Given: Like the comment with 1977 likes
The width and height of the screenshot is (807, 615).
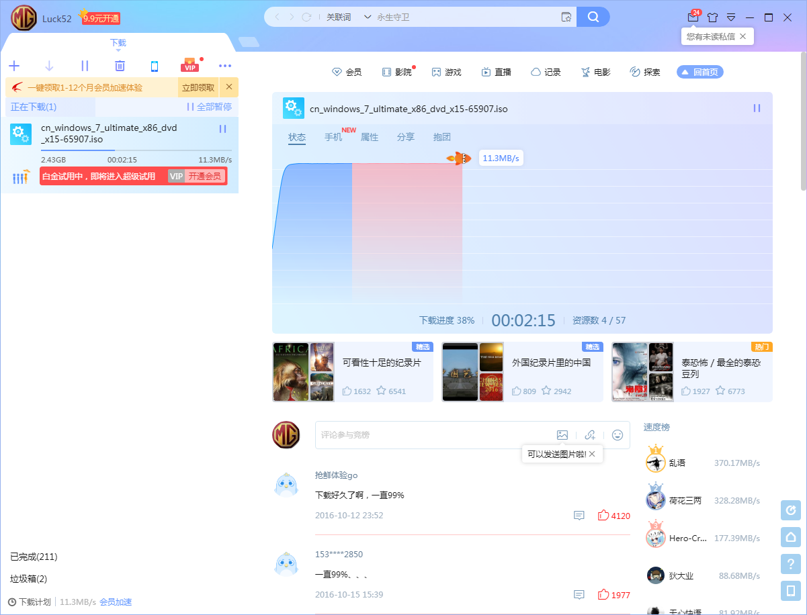Looking at the screenshot, I should point(603,595).
